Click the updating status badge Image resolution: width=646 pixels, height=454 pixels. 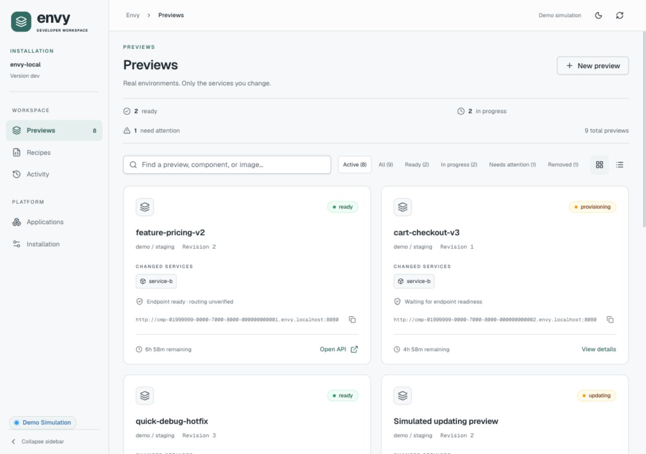coord(597,395)
